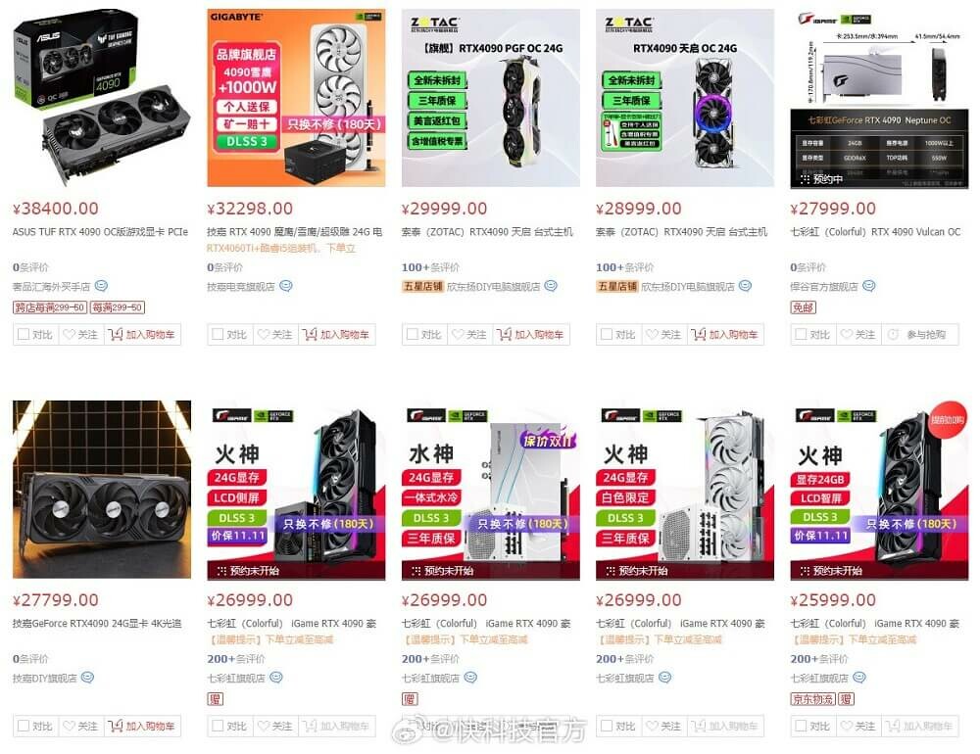
Task: Open the 欣东扬DIY电脑旗舰店 store link under ¥28999.00
Action: click(688, 286)
